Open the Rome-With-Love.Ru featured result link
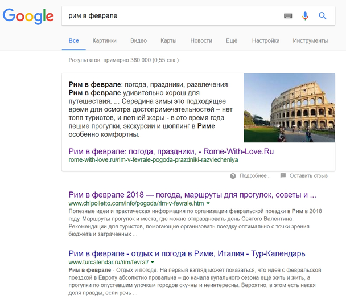Image resolution: width=346 pixels, height=303 pixels. pos(171,151)
